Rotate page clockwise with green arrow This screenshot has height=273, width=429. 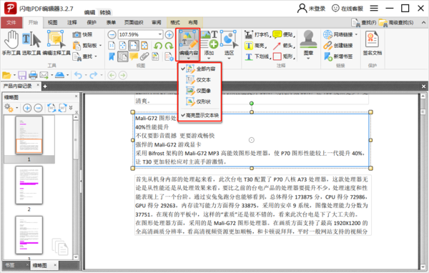pyautogui.click(x=169, y=46)
